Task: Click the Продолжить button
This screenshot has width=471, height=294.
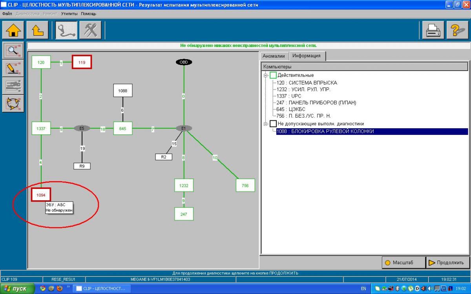Action: tap(447, 263)
